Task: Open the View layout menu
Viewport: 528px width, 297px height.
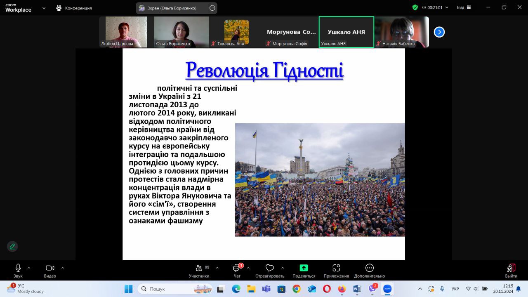Action: pyautogui.click(x=464, y=7)
